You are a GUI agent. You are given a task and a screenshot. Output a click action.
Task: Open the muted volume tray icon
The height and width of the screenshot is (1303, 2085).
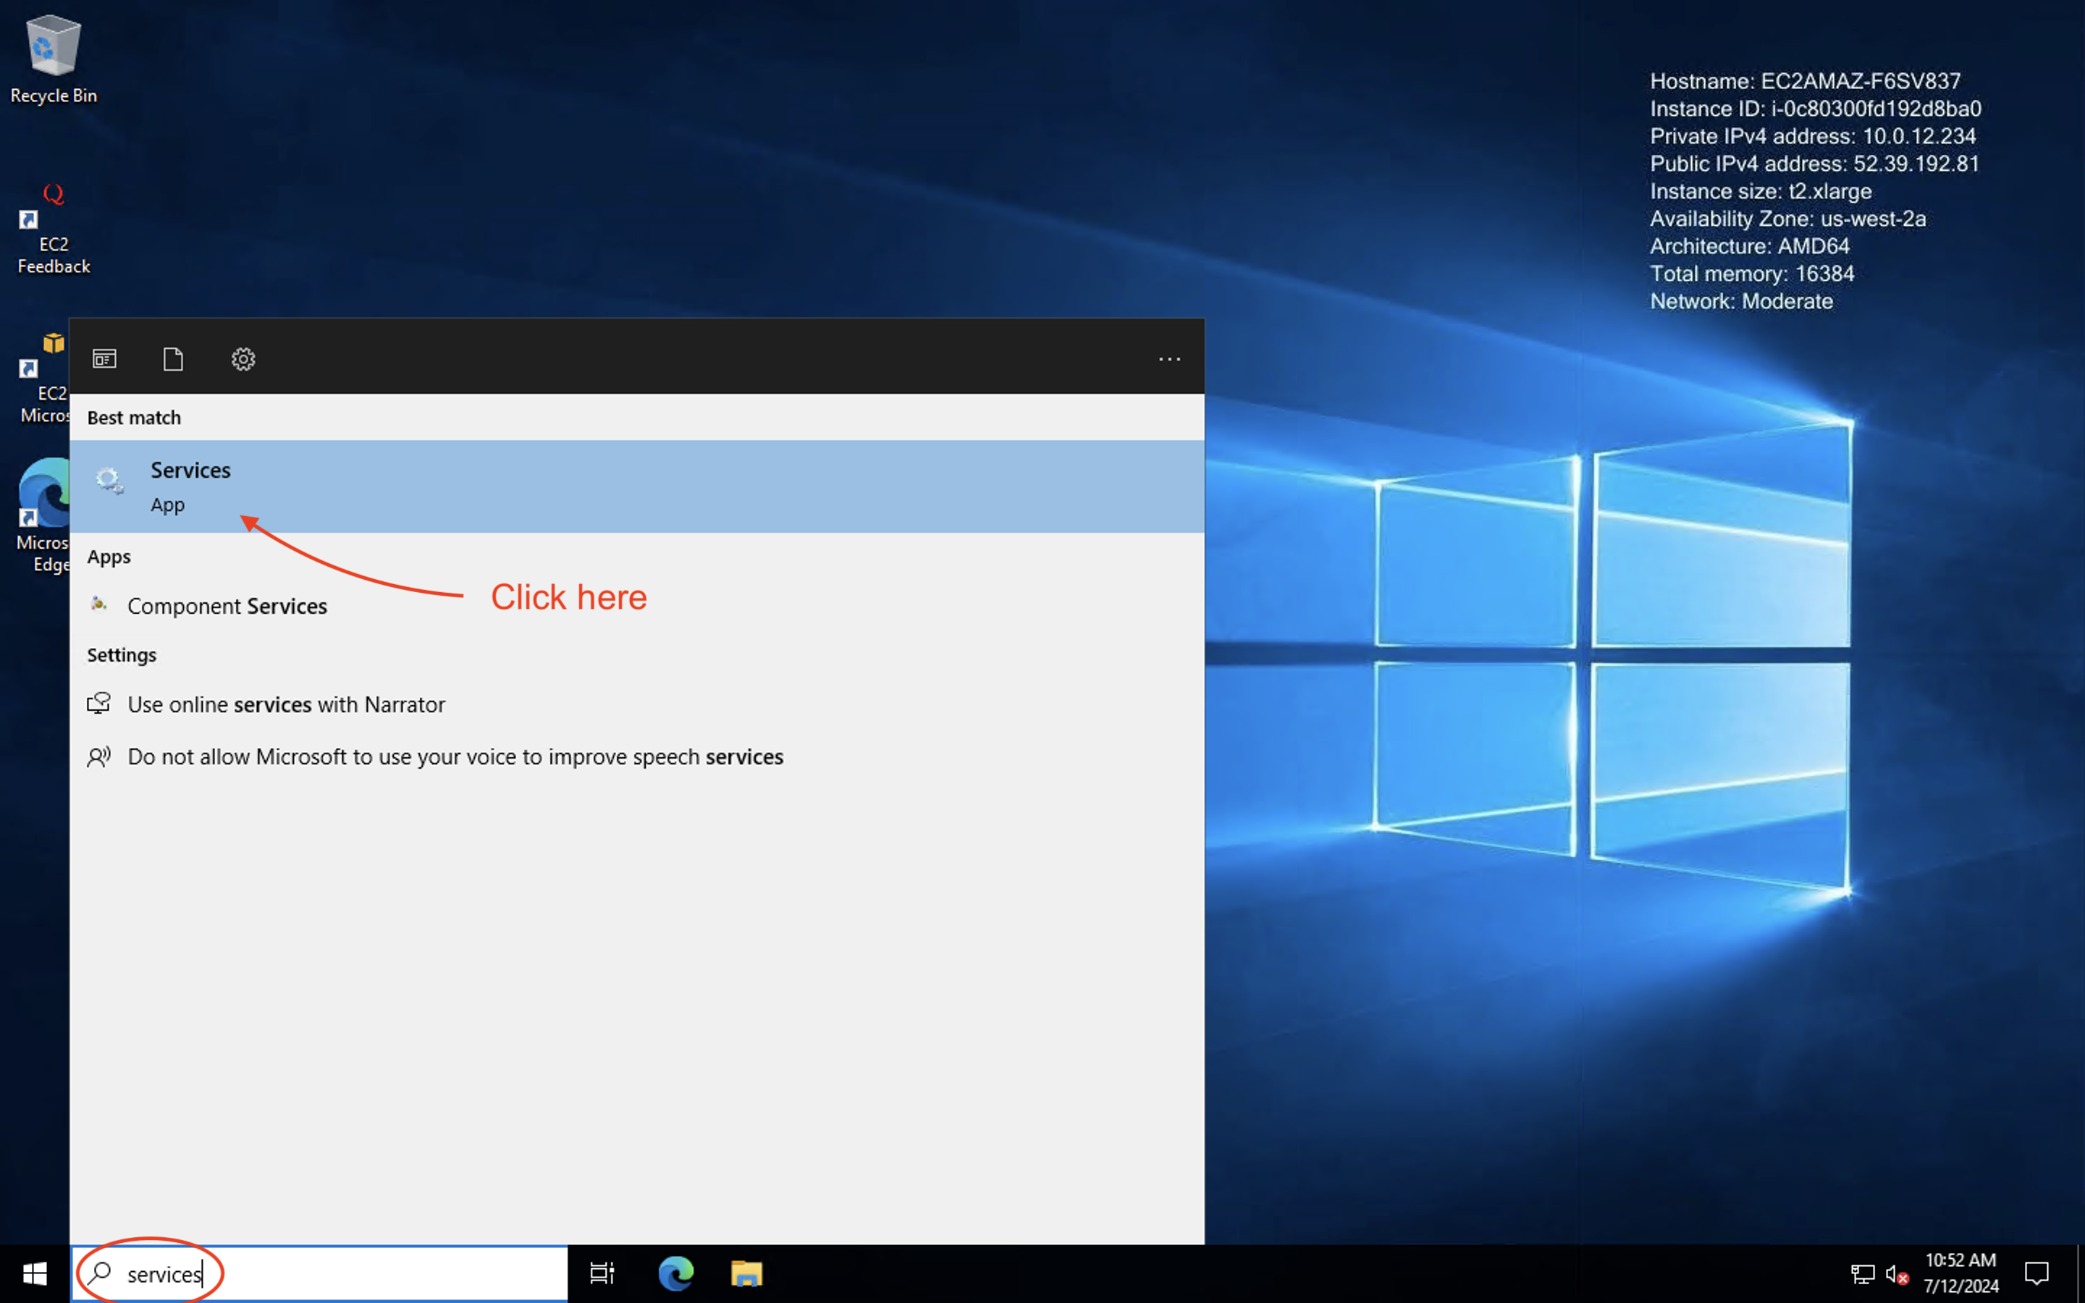(x=1896, y=1274)
